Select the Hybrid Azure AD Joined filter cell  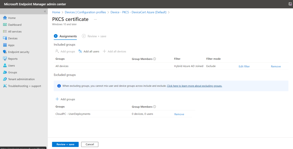[x=189, y=66]
